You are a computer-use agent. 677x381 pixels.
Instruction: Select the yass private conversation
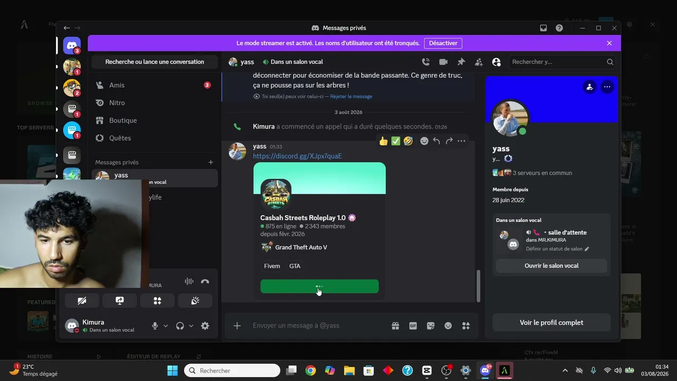(154, 178)
